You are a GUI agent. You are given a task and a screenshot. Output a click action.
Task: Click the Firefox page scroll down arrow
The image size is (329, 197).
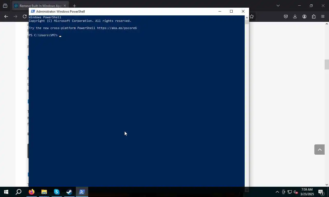click(327, 184)
